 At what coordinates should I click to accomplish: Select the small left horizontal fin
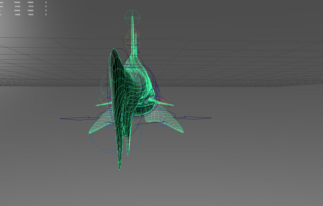click(x=103, y=105)
